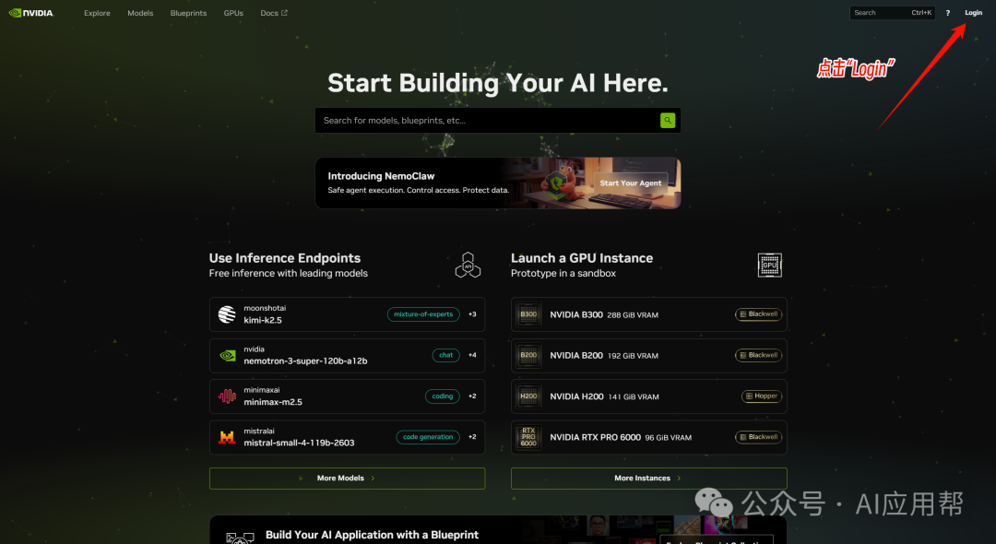The height and width of the screenshot is (544, 996).
Task: Select NVIDIA B300 instance name
Action: (576, 314)
